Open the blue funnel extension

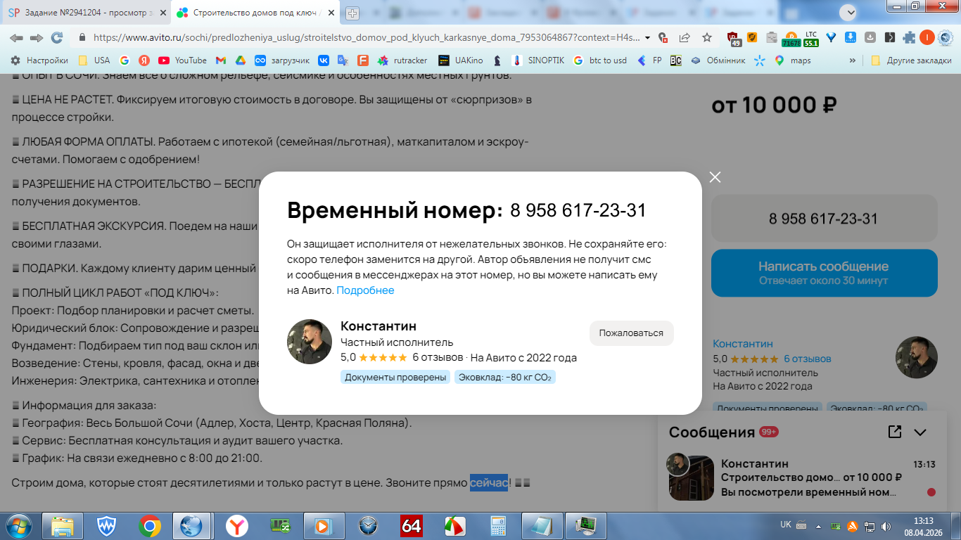point(831,38)
